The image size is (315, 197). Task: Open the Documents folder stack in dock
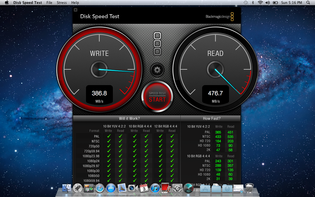[216, 188]
